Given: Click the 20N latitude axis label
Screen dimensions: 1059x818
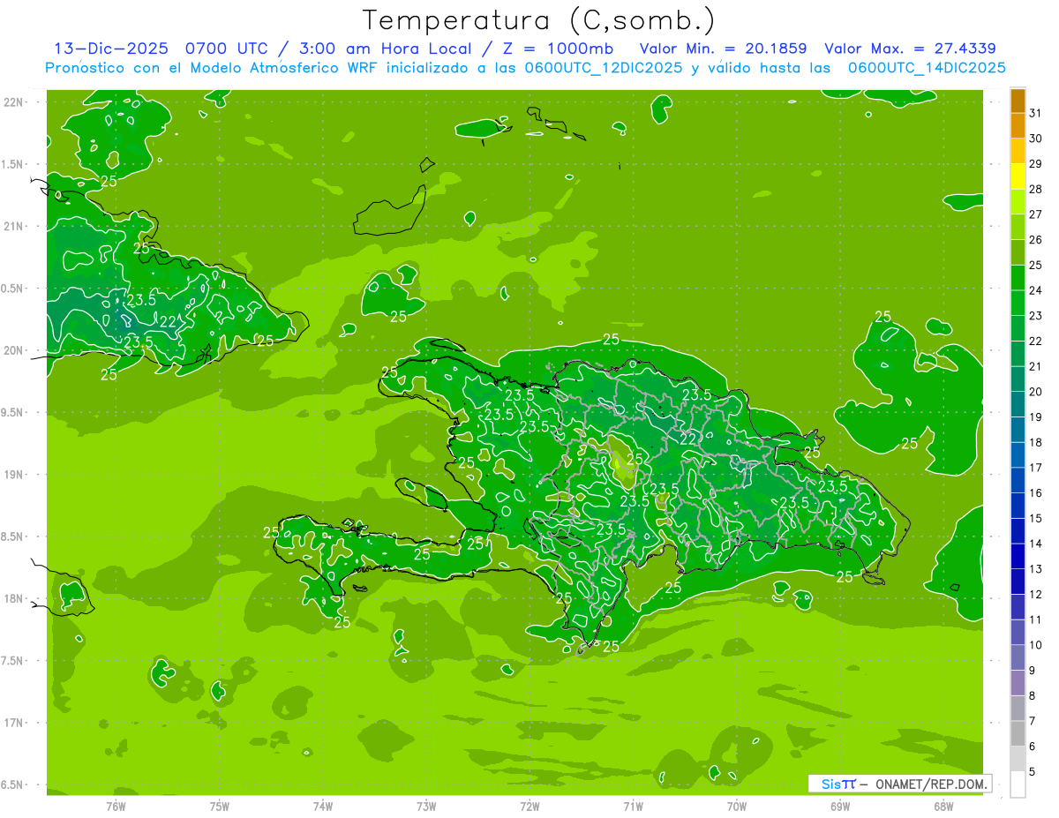Looking at the screenshot, I should pyautogui.click(x=13, y=350).
